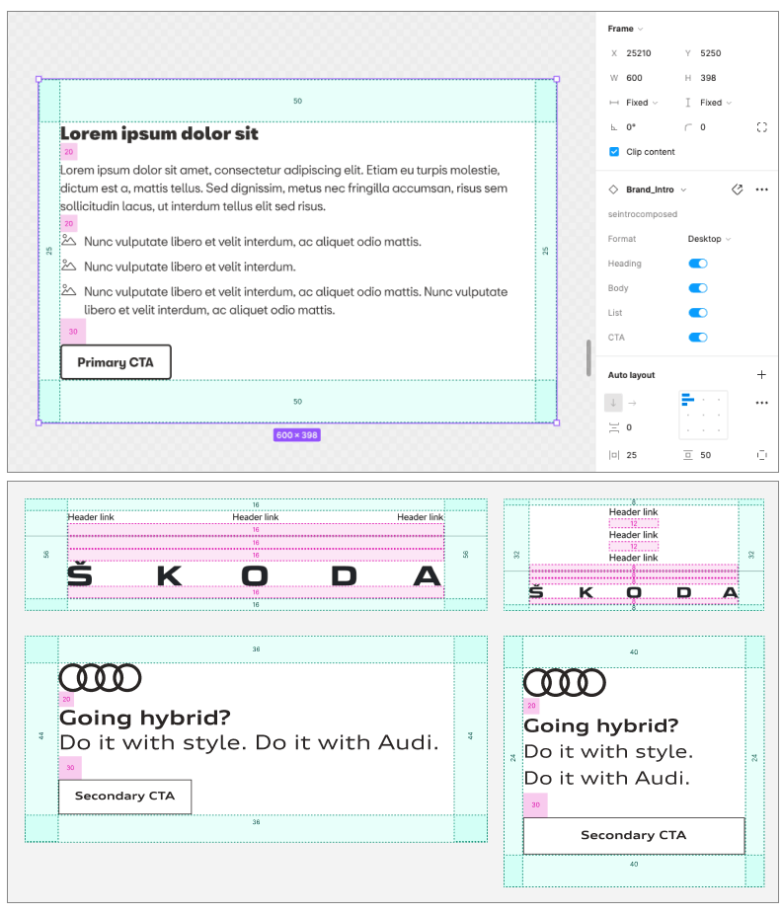Screen dimensions: 782x914
Task: Select horizontal auto layout direction arrow
Action: pyautogui.click(x=632, y=403)
